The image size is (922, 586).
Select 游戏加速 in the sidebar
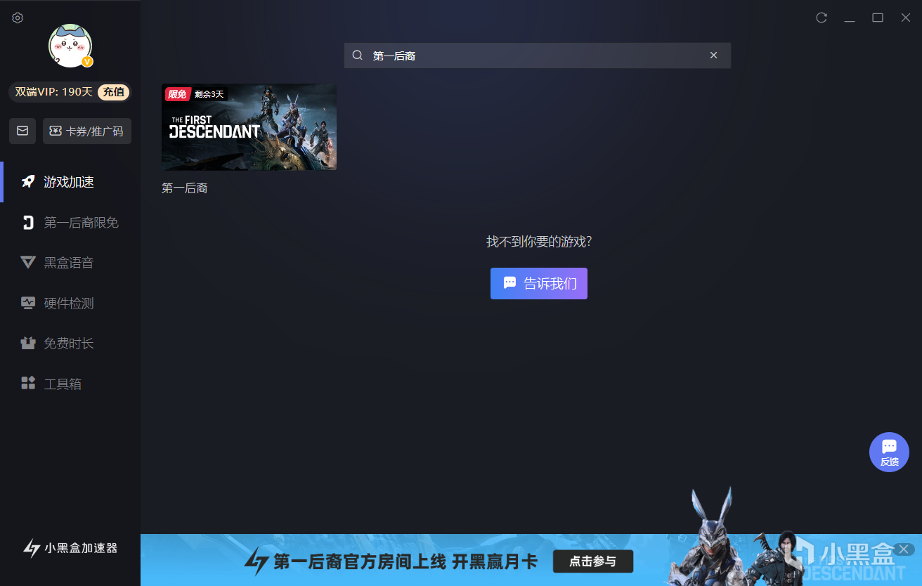(x=70, y=182)
